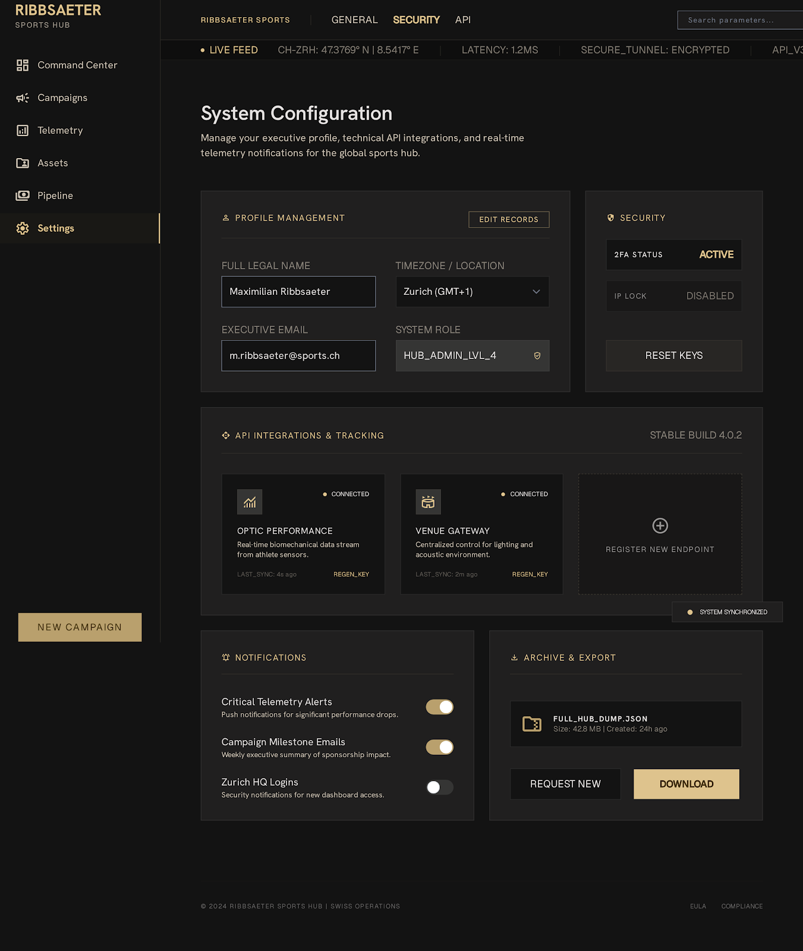Click the Live Feed indicator
Image resolution: width=803 pixels, height=951 pixels.
point(229,50)
